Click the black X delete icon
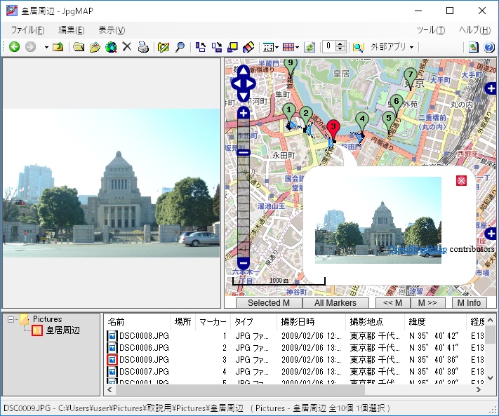The image size is (499, 416). tap(127, 47)
